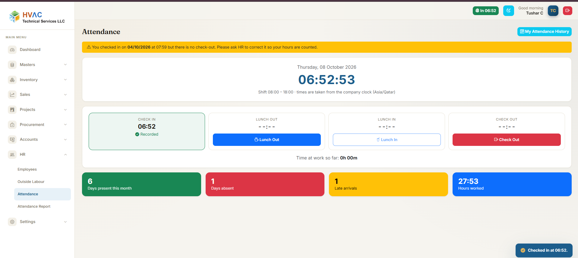The height and width of the screenshot is (258, 578).
Task: Click the red Check Out button
Action: click(507, 140)
